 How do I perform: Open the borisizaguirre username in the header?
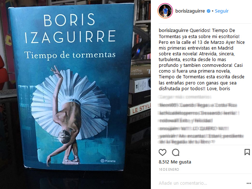click(190, 11)
